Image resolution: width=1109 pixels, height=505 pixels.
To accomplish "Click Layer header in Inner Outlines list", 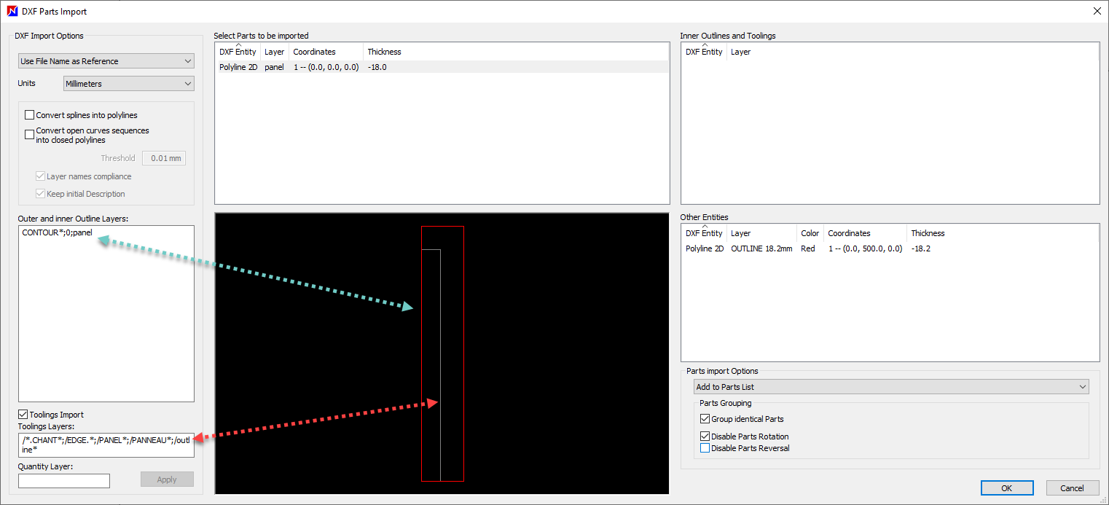I will click(x=740, y=52).
